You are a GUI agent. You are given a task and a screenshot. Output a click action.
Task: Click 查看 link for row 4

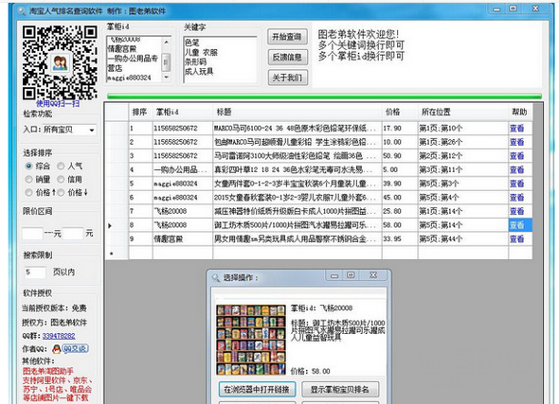pos(517,169)
